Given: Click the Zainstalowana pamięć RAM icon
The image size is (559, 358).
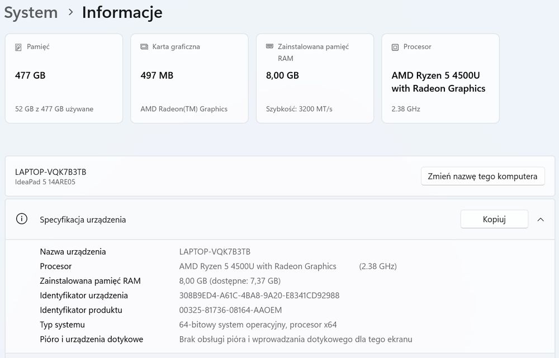Looking at the screenshot, I should tap(269, 46).
